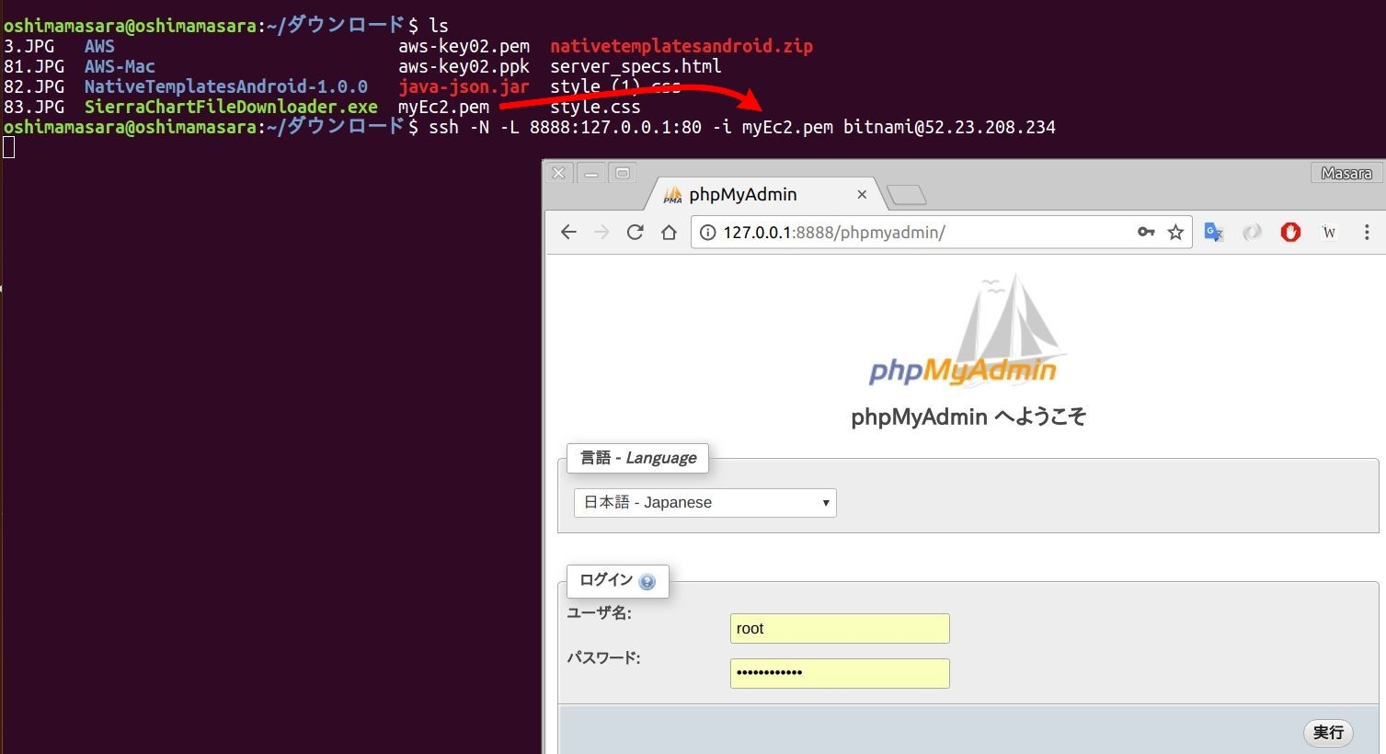Click nativetemplatesandroid.zip in terminal
The image size is (1386, 754).
(682, 46)
